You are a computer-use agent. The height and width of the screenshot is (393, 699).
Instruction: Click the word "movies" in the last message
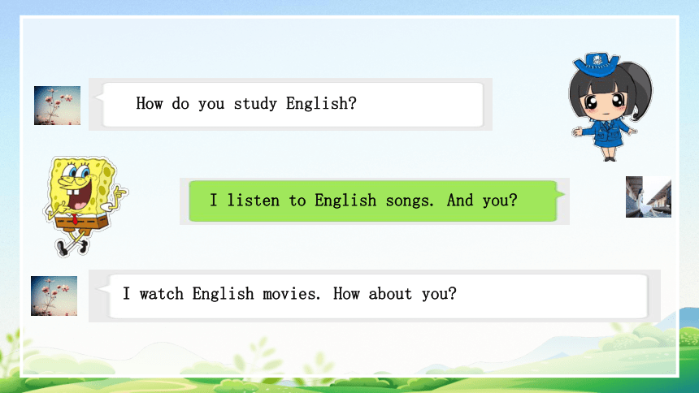pyautogui.click(x=291, y=294)
